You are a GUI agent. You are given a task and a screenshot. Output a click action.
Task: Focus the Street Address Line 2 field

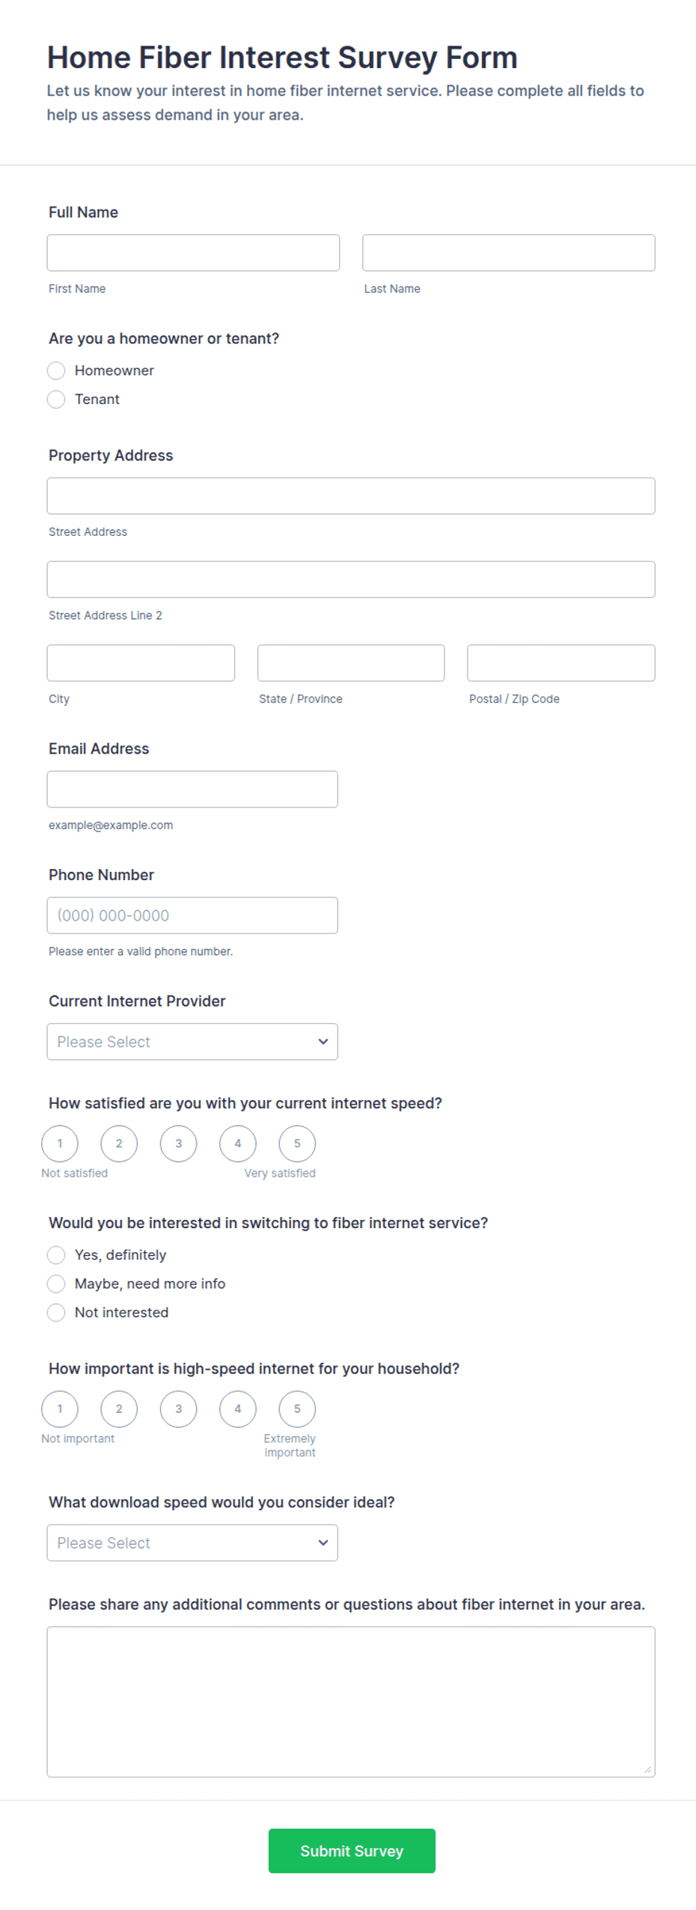(351, 579)
